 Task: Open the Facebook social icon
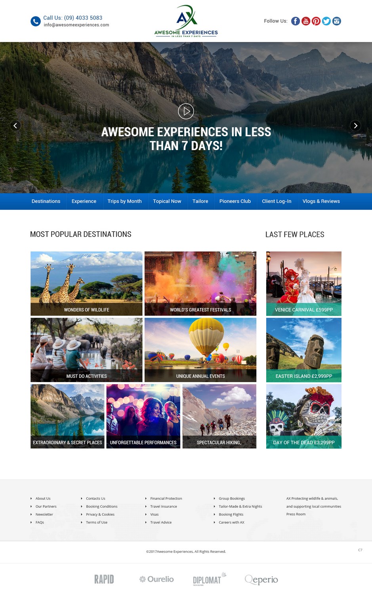tap(296, 21)
